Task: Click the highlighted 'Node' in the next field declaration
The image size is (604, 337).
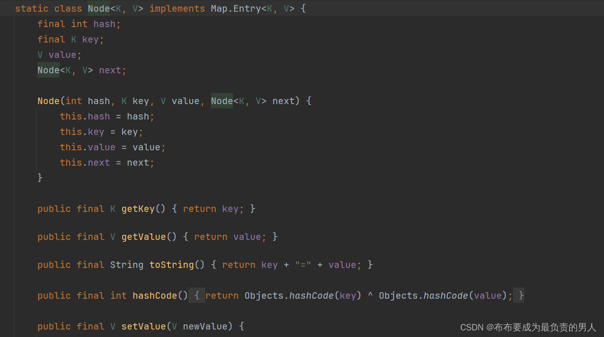Action: coord(49,70)
